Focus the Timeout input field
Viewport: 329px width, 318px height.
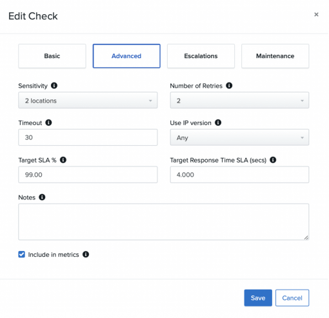tap(88, 137)
